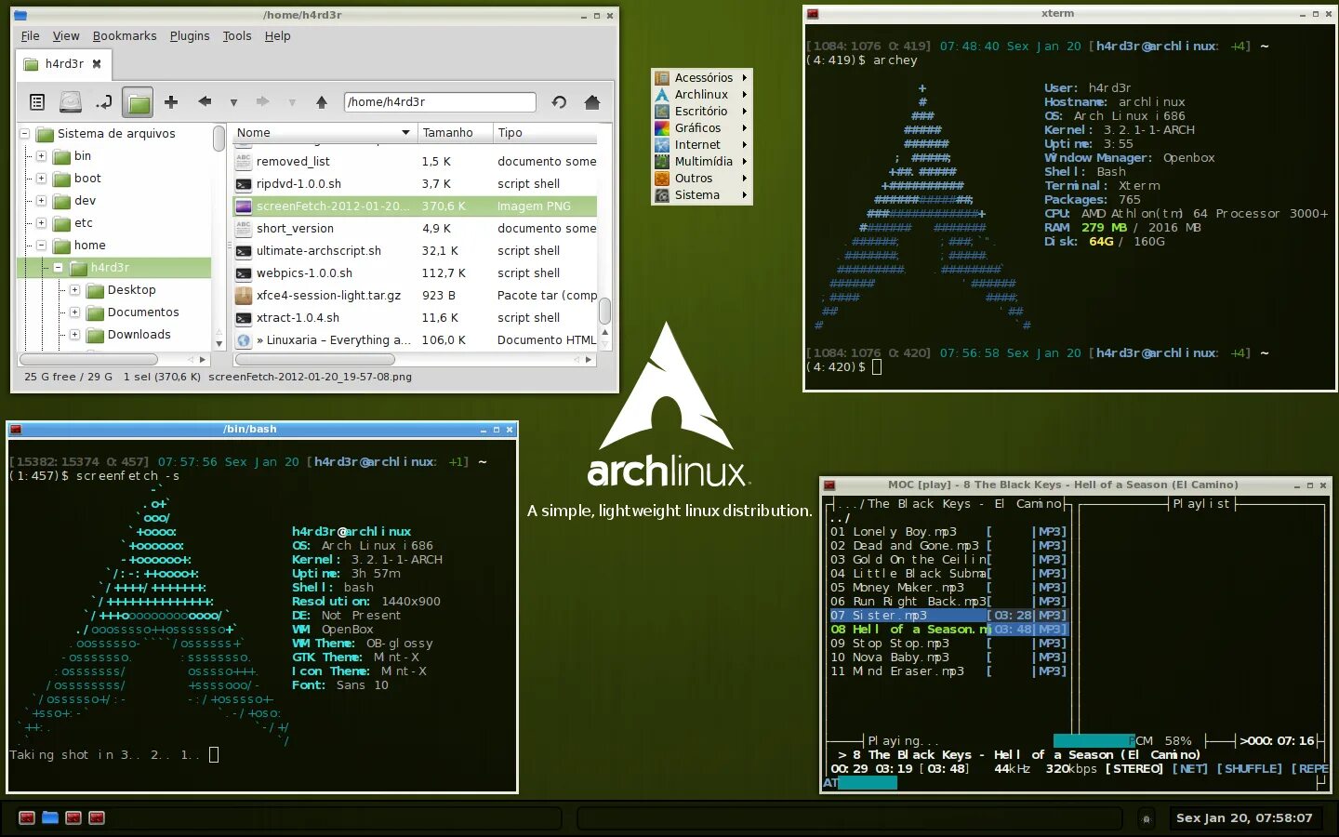This screenshot has width=1339, height=837.
Task: Open the back history dropdown arrow
Action: point(233,102)
